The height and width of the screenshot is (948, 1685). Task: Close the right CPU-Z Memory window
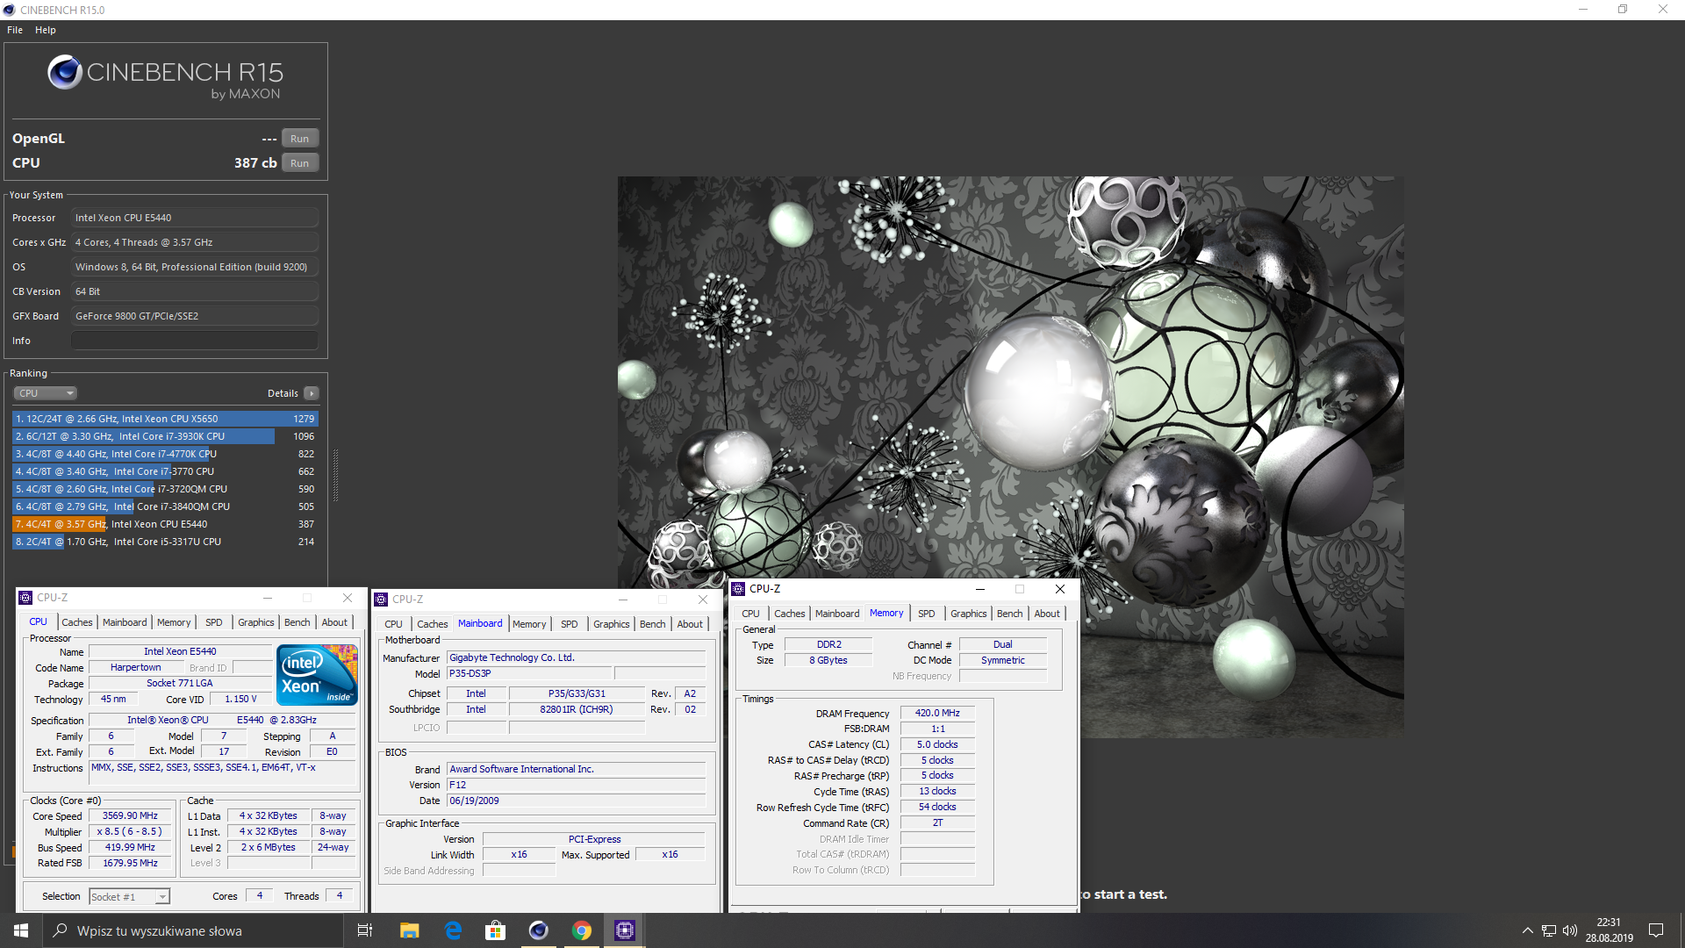click(1060, 589)
